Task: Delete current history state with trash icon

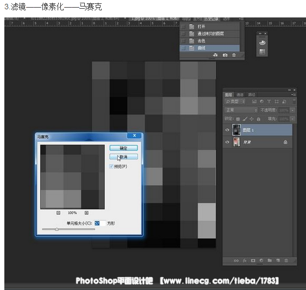Action: pyautogui.click(x=234, y=55)
